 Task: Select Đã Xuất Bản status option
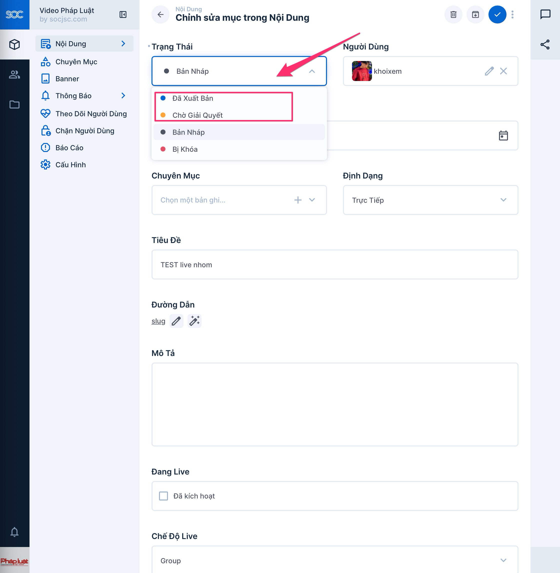pyautogui.click(x=193, y=98)
